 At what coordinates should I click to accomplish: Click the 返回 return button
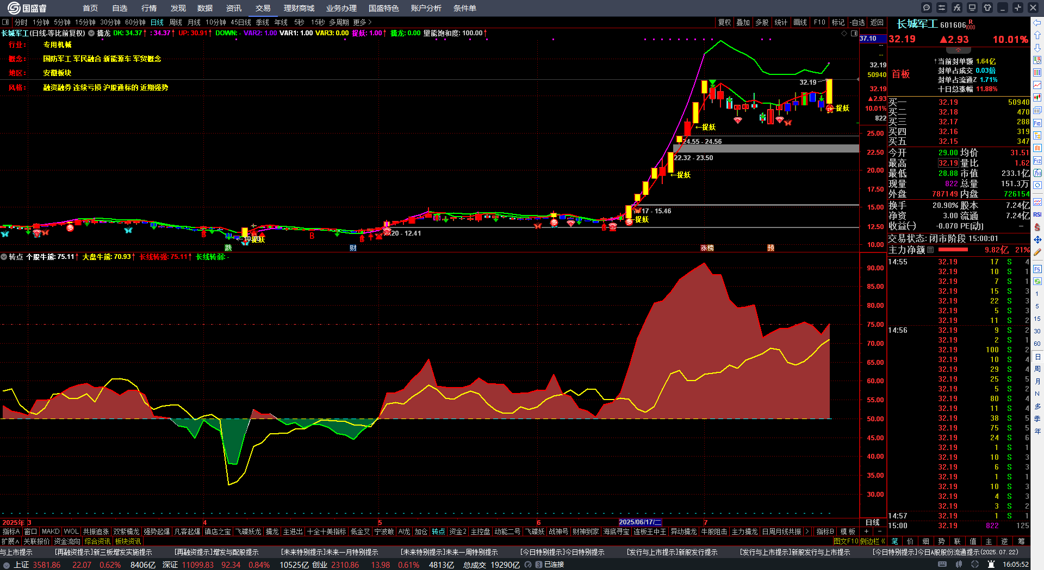877,22
